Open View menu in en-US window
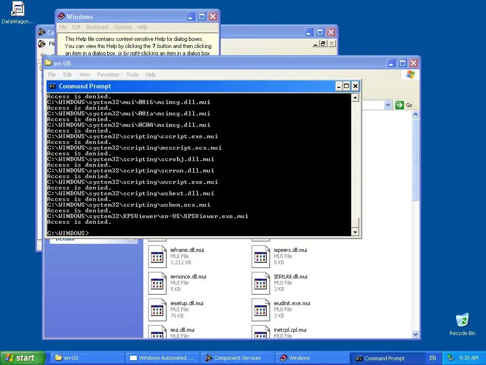 [x=84, y=75]
